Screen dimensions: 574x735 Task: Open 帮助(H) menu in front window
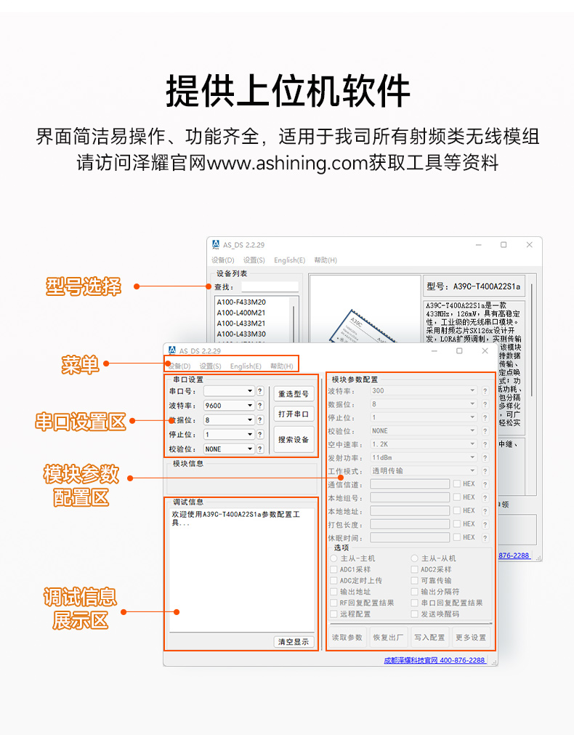[x=282, y=366]
